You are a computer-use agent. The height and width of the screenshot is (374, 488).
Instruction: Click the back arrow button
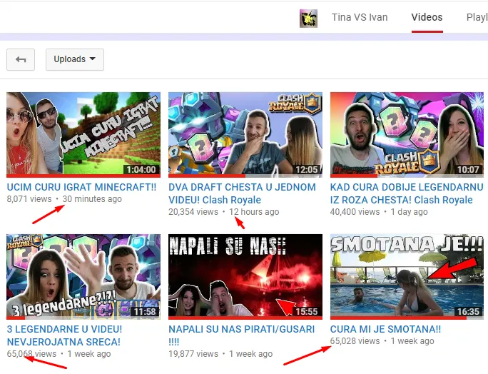pos(21,60)
